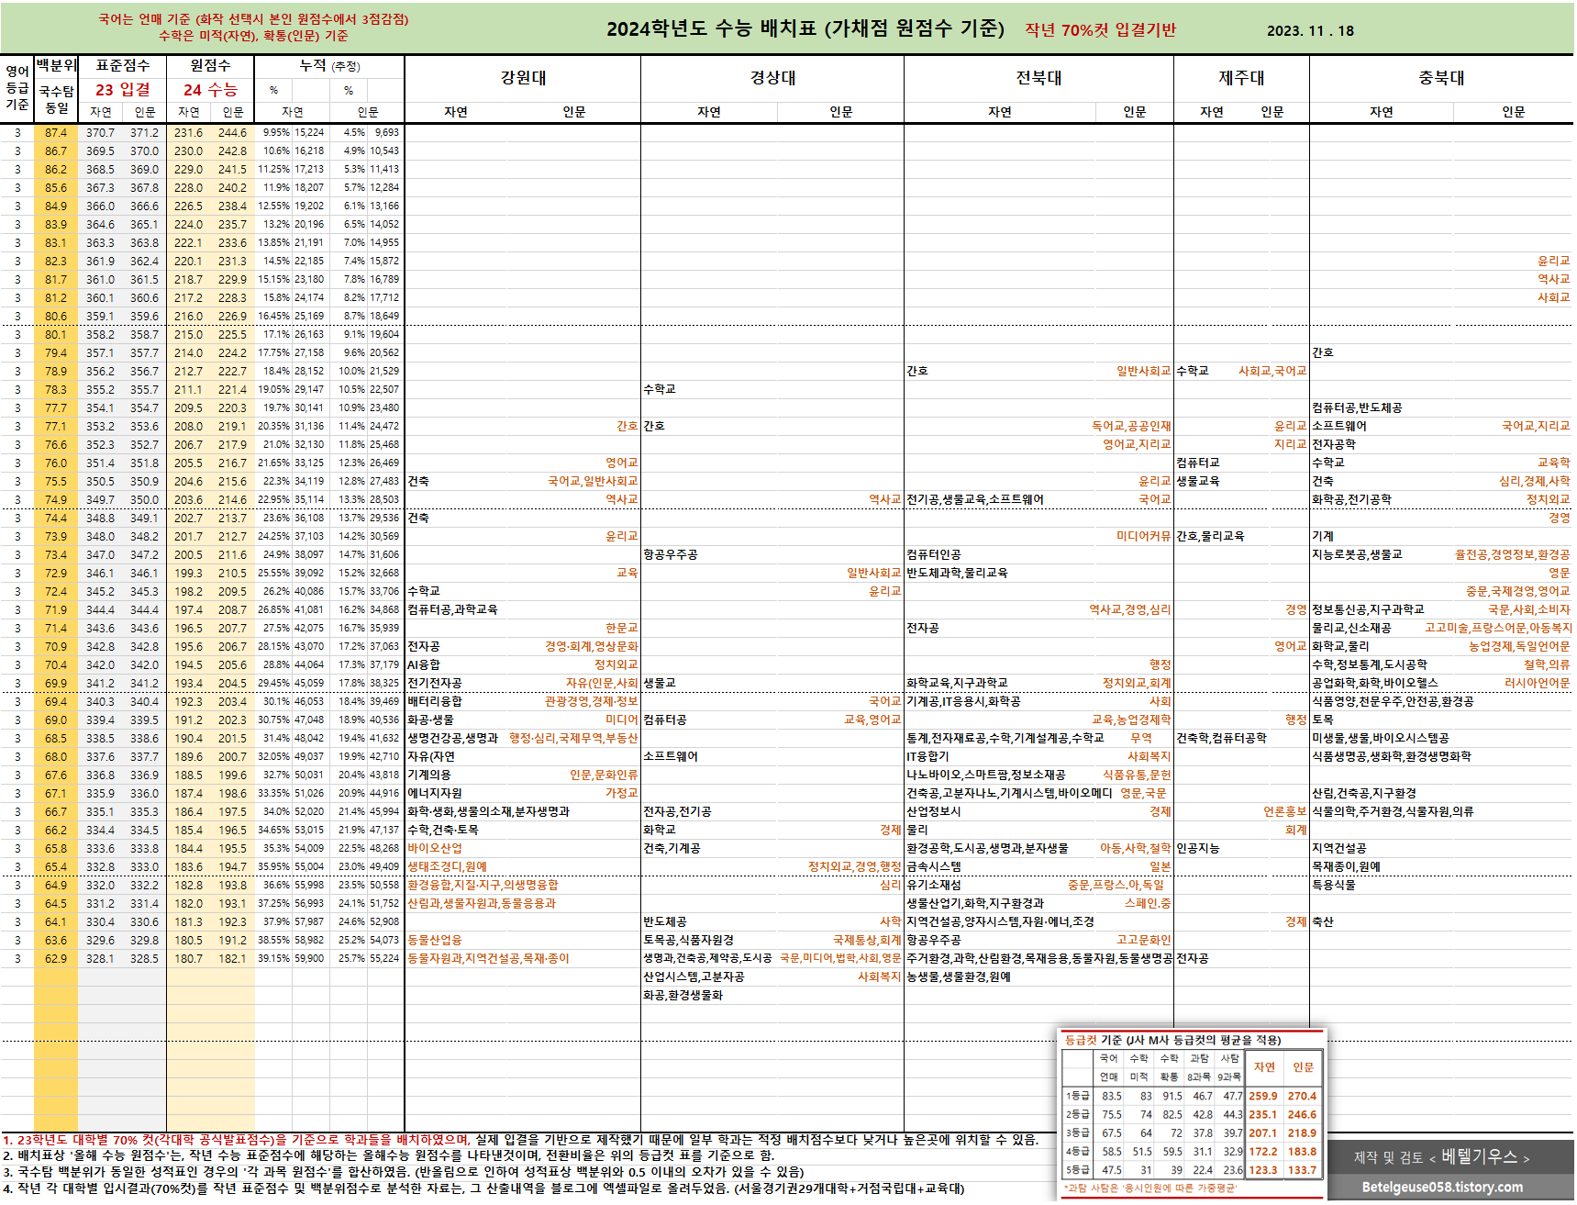Click the 동물산업융 cell
Viewport: 1577px width, 1205px height.
coord(435,940)
